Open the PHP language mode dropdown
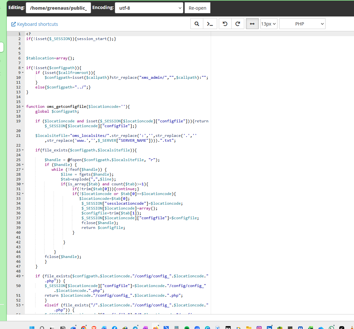This screenshot has height=329, width=354. [302, 24]
